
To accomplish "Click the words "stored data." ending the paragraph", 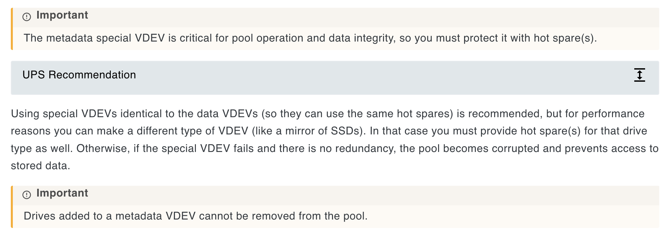I will click(41, 166).
